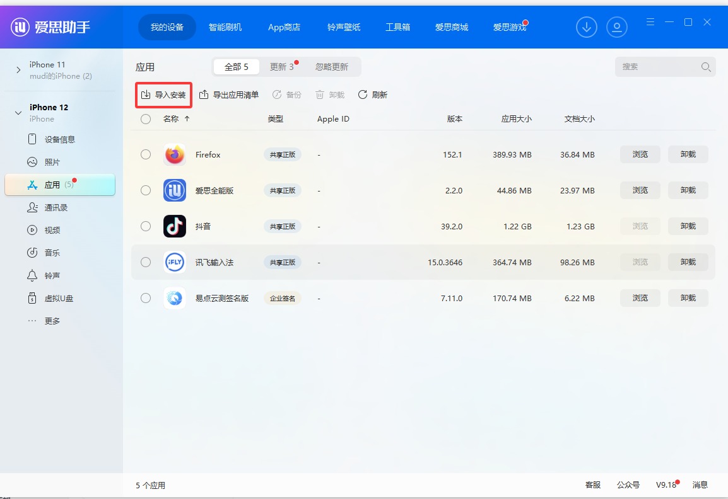Click the 刷新 refresh icon
The width and height of the screenshot is (728, 499).
pos(363,95)
